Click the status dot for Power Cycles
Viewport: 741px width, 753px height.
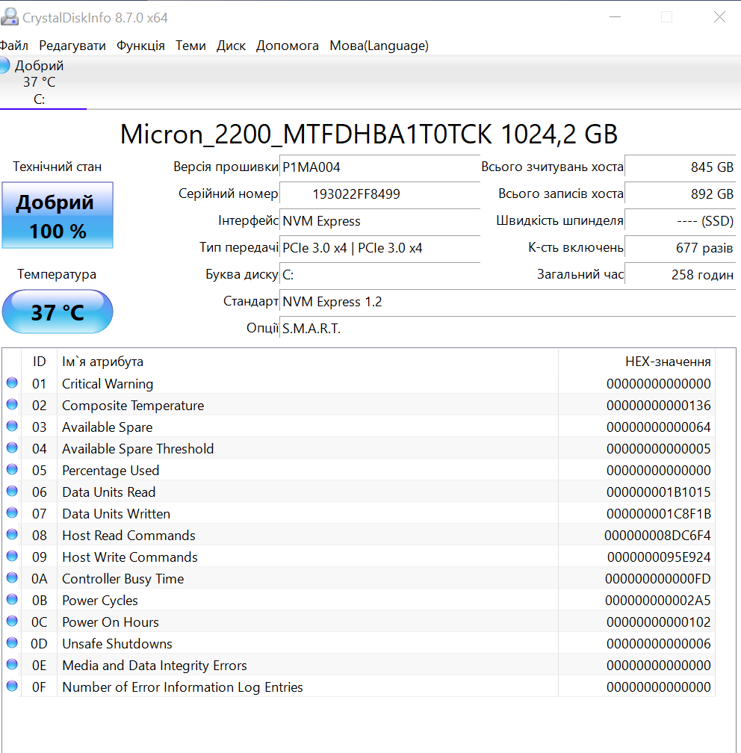[12, 600]
